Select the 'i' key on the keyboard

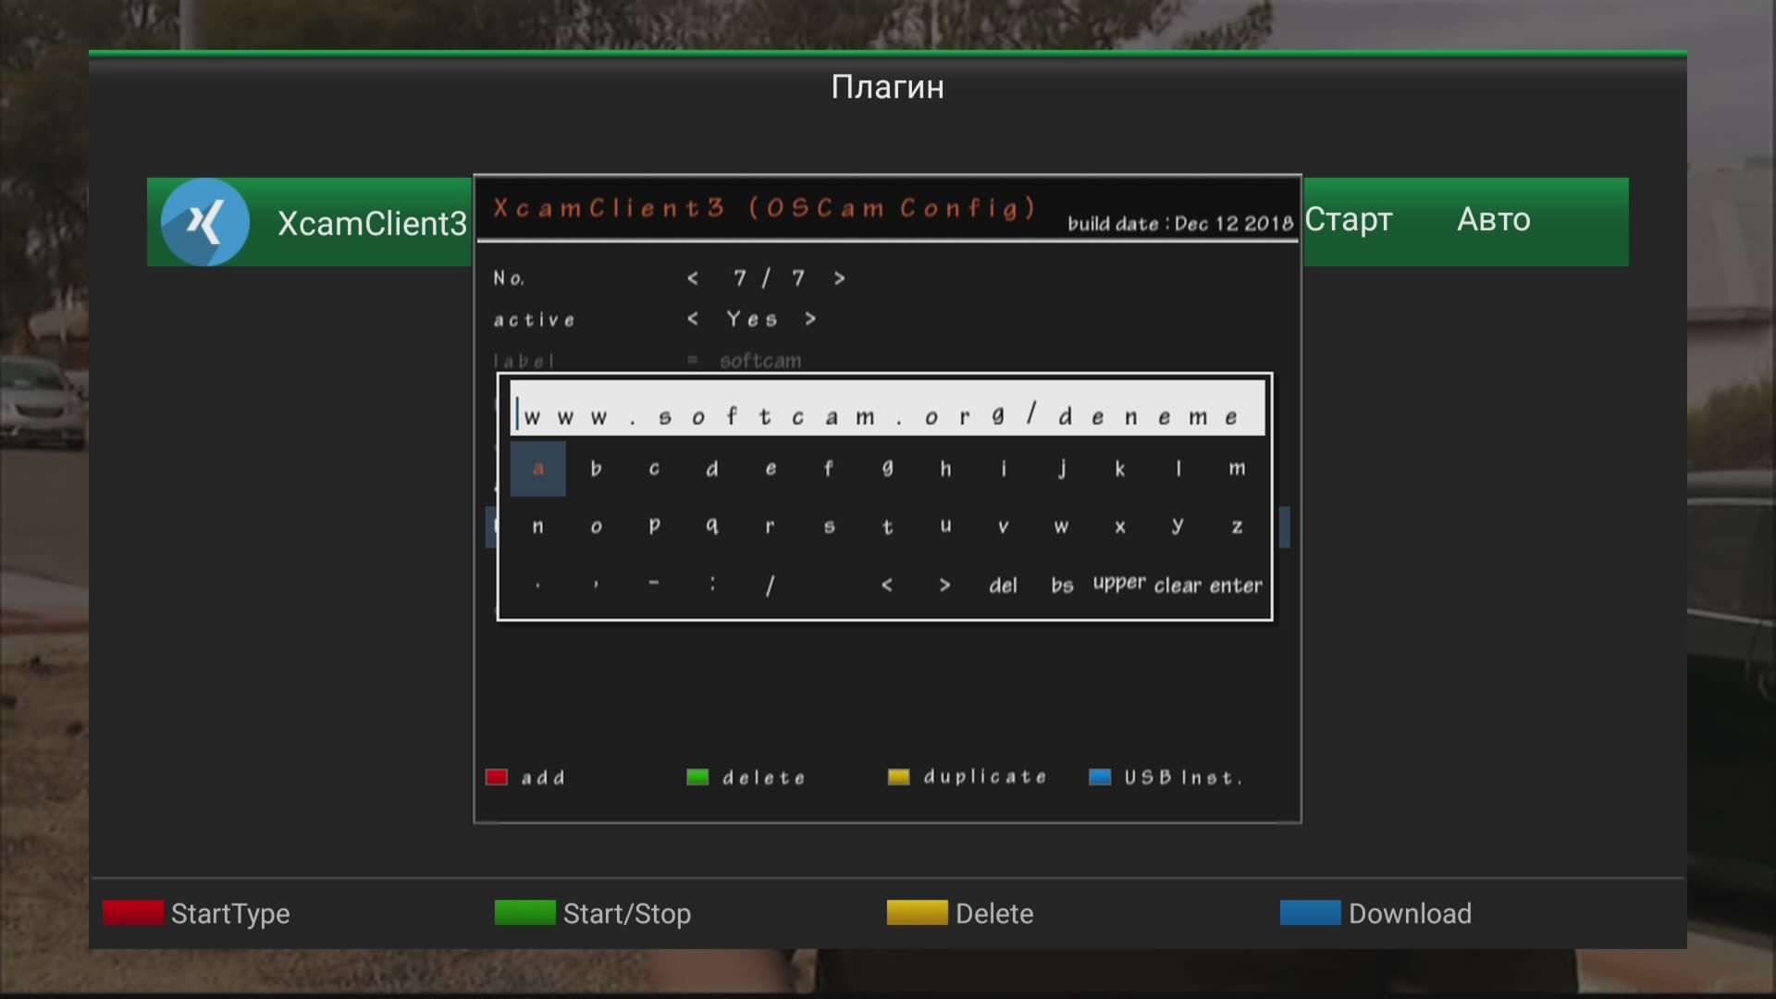[x=1004, y=468]
